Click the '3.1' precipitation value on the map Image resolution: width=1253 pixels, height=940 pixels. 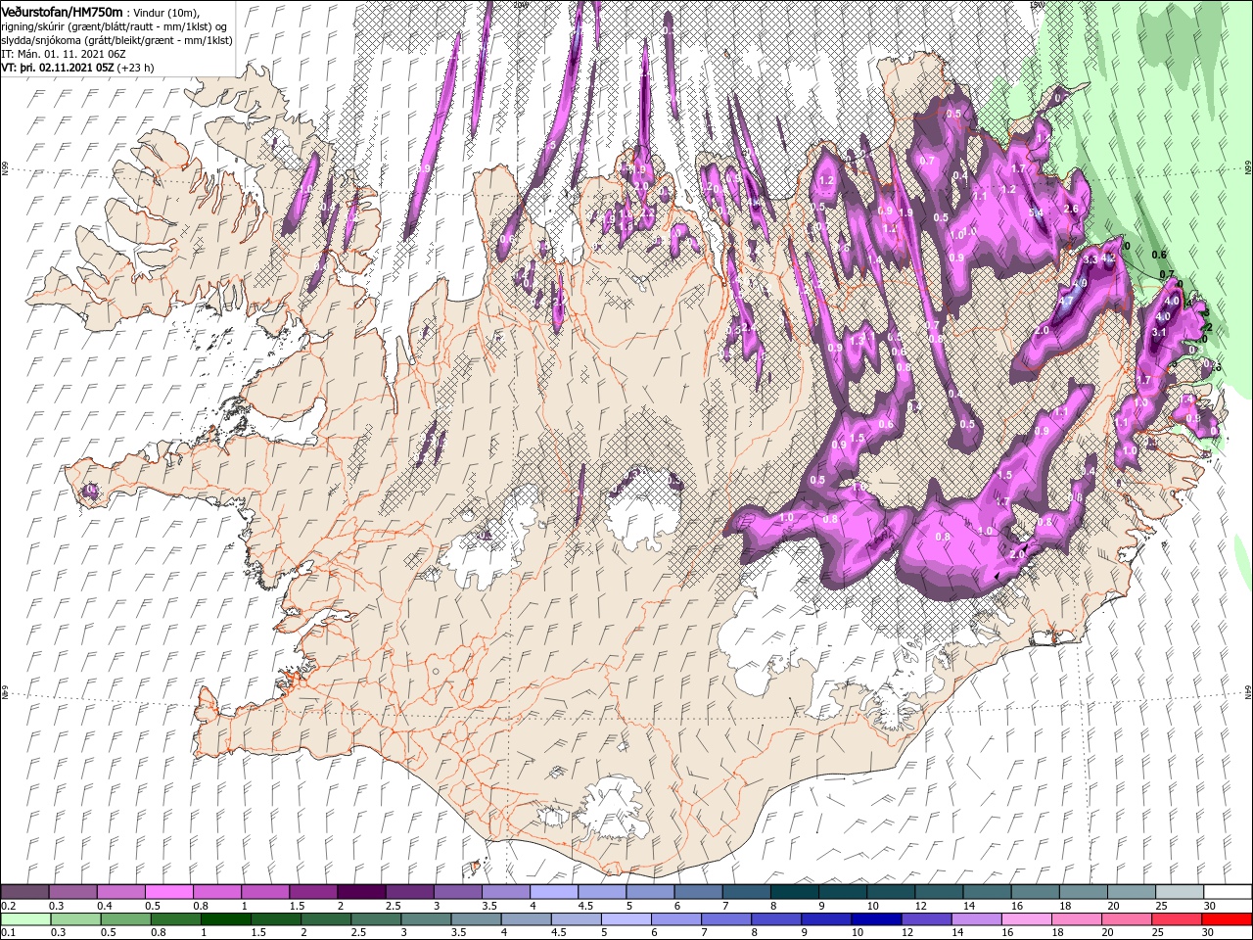point(1159,332)
